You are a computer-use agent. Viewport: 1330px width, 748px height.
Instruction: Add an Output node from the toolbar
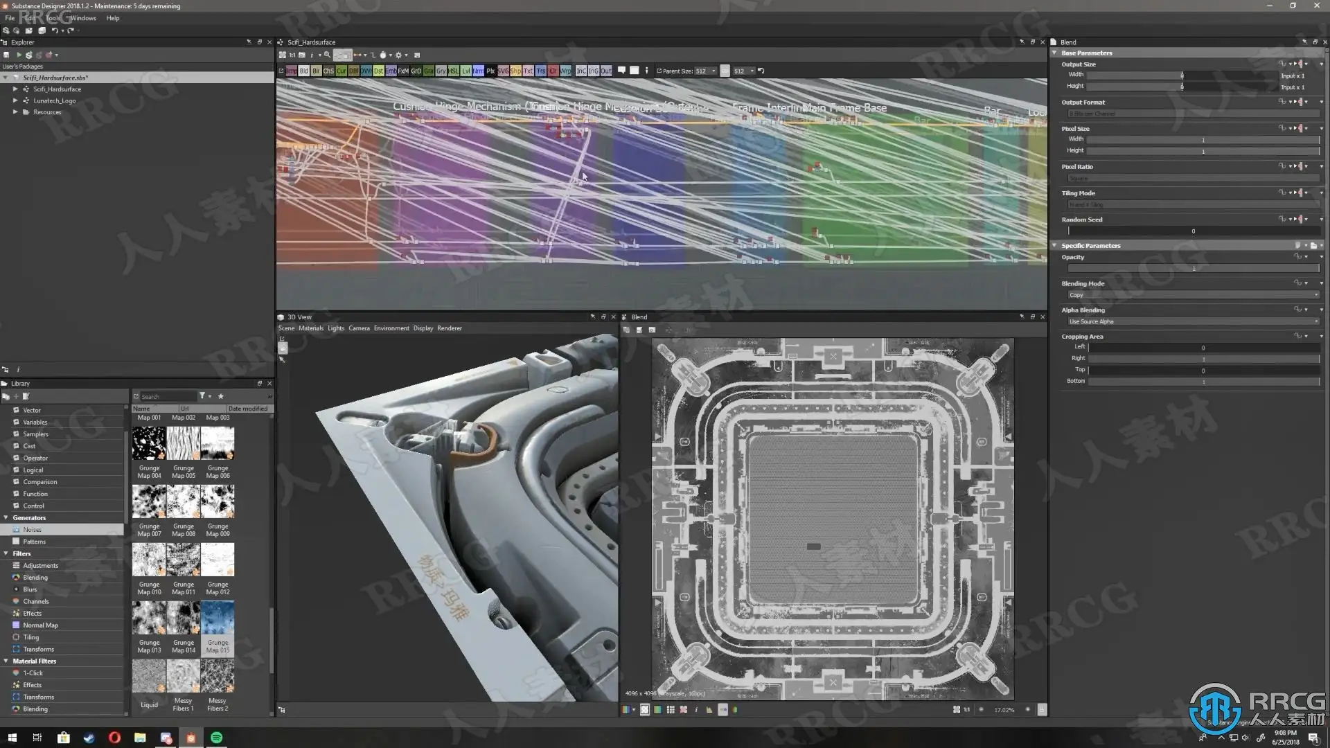606,71
